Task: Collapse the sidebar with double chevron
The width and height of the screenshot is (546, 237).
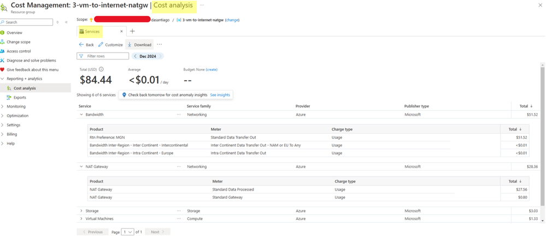Action: tap(66, 22)
